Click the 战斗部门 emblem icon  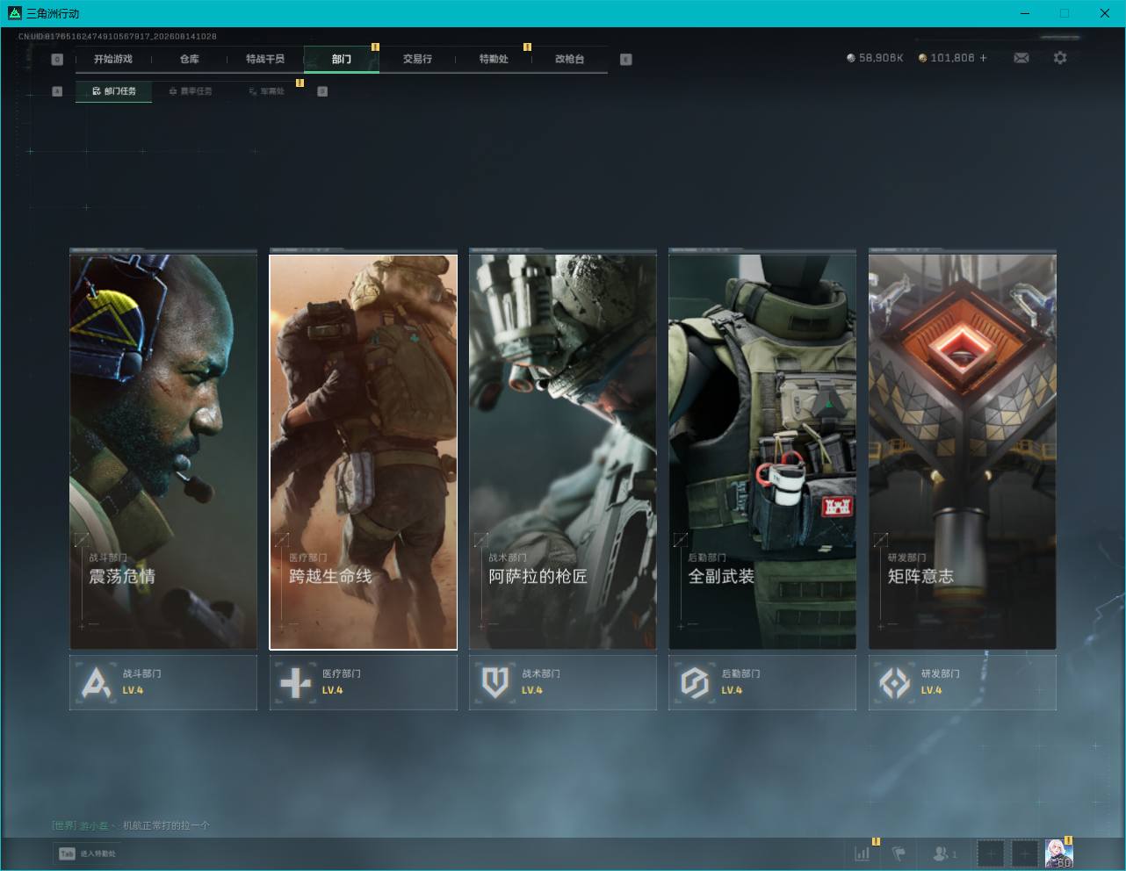point(96,682)
